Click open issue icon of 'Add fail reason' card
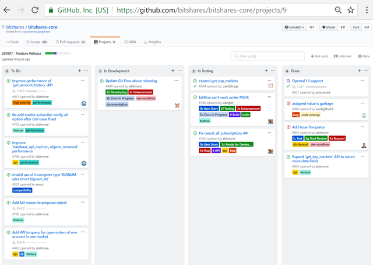Image resolution: width=373 pixels, height=265 pixels. [x=8, y=203]
